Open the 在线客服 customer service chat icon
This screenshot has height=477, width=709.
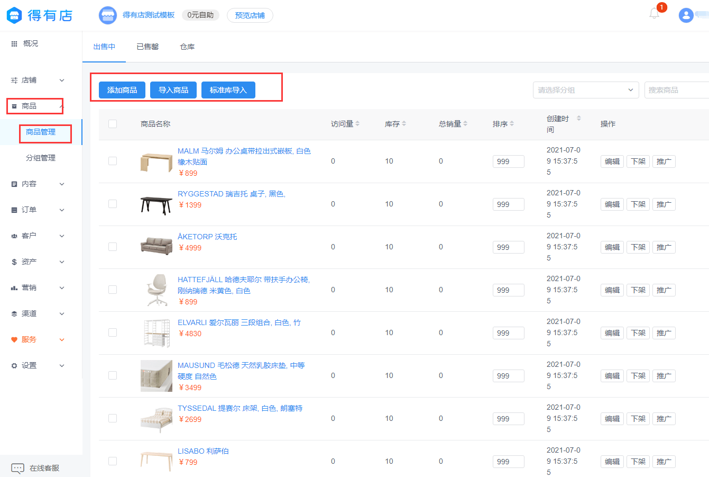click(17, 468)
